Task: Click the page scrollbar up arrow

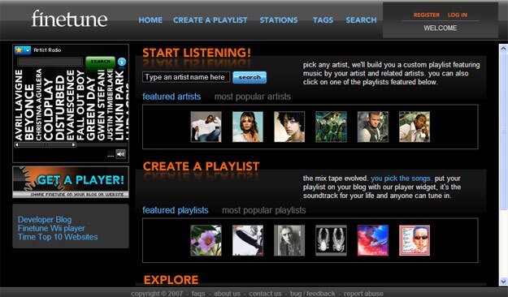Action: 503,49
